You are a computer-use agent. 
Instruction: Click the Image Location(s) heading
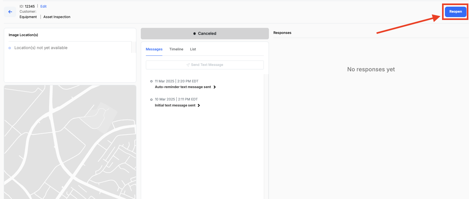pos(23,35)
